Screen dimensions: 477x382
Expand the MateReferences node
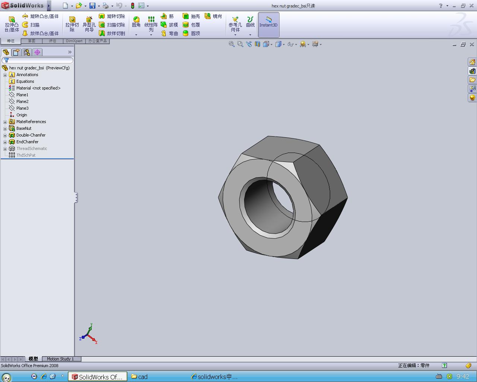5,122
